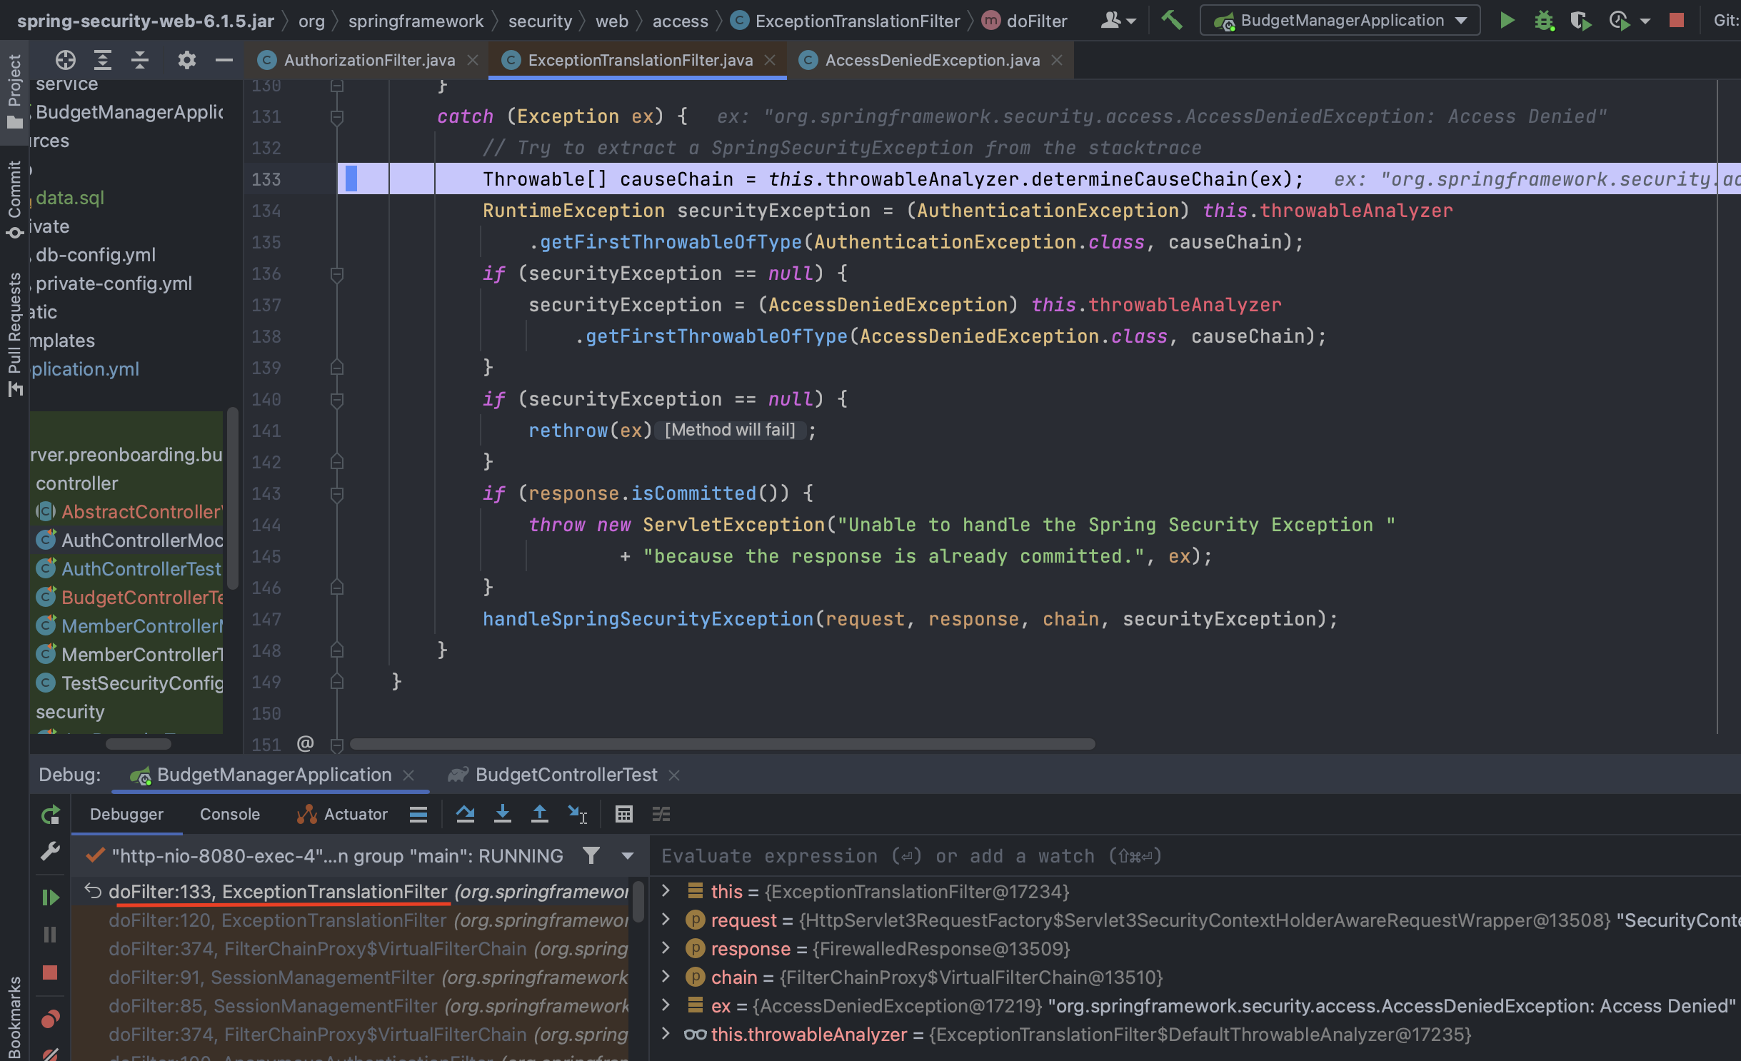Pause Program in debug sidebar
The width and height of the screenshot is (1741, 1061).
pos(50,934)
